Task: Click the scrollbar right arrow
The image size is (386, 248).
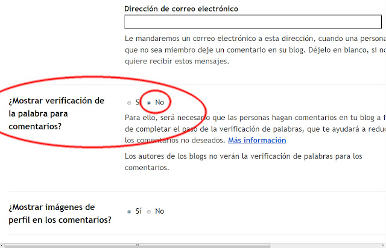Action: pyautogui.click(x=382, y=244)
